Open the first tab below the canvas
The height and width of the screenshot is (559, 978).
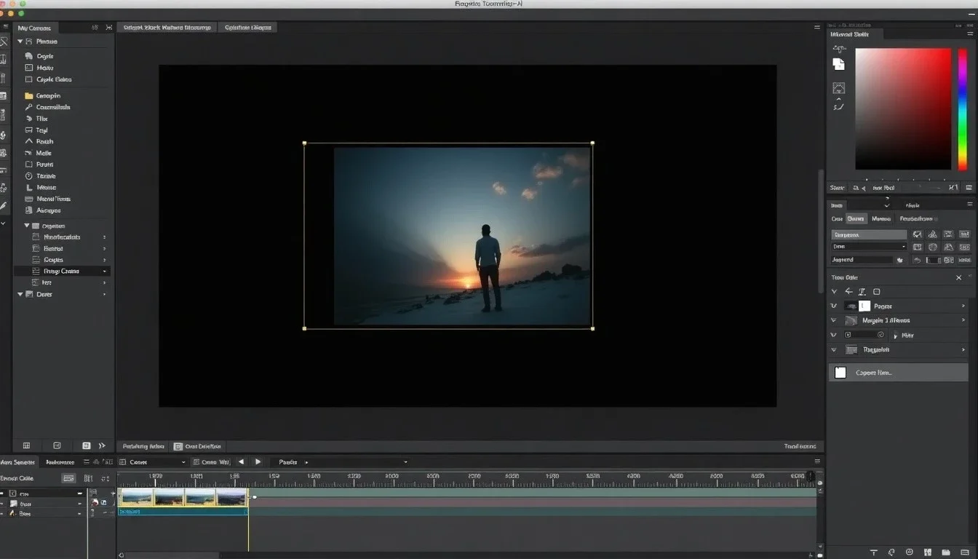click(143, 445)
